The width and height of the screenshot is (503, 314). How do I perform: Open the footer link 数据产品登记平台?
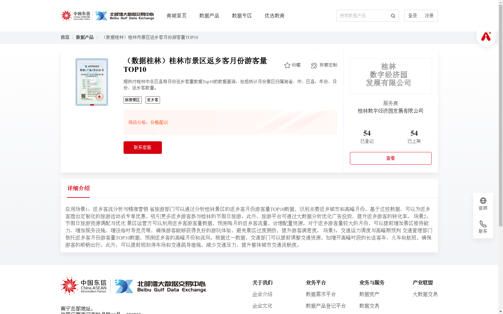click(x=326, y=306)
